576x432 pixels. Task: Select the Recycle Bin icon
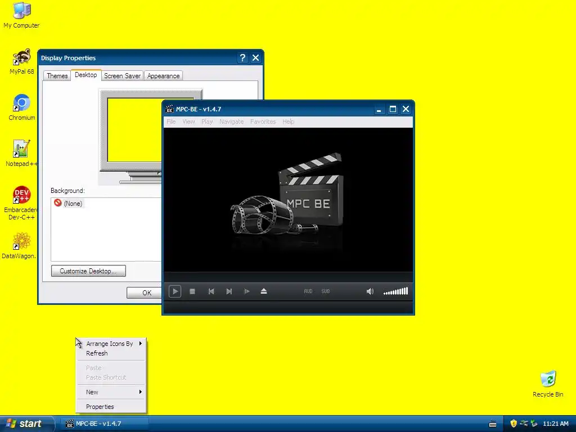point(548,384)
